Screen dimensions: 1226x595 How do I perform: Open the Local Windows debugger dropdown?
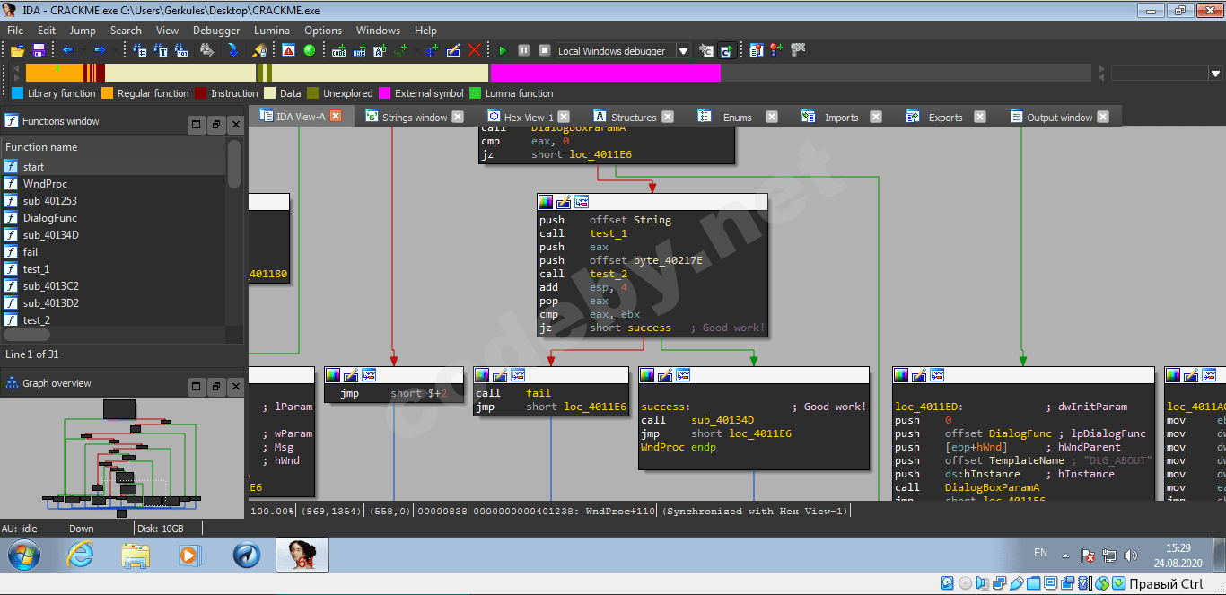click(x=683, y=51)
